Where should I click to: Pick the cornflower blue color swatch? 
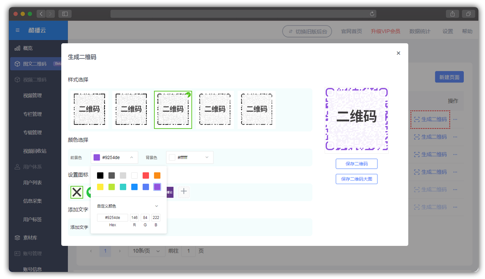tap(145, 187)
